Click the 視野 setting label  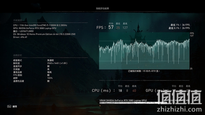pyautogui.click(x=15, y=78)
